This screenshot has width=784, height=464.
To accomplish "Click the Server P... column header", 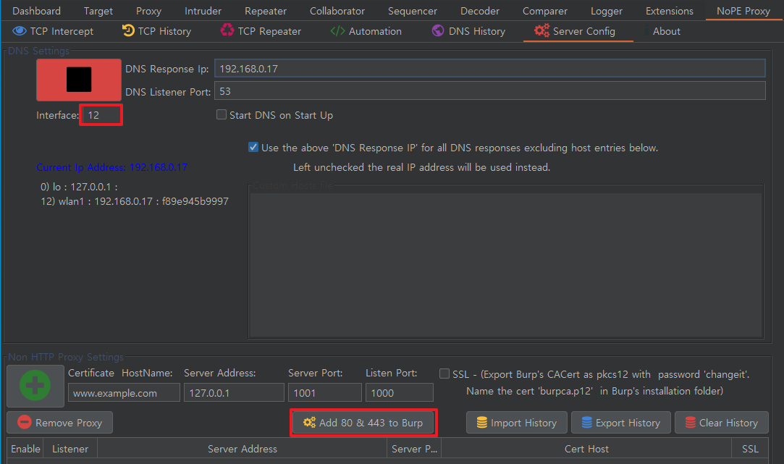I will (x=414, y=449).
